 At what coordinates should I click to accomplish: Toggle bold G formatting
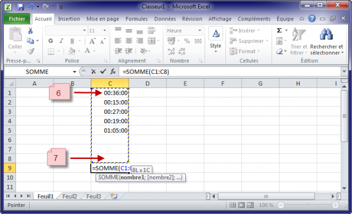[x=51, y=41]
